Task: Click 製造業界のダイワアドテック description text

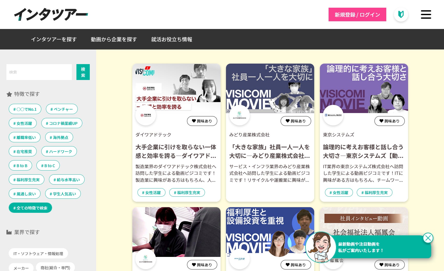Action: 176,173
